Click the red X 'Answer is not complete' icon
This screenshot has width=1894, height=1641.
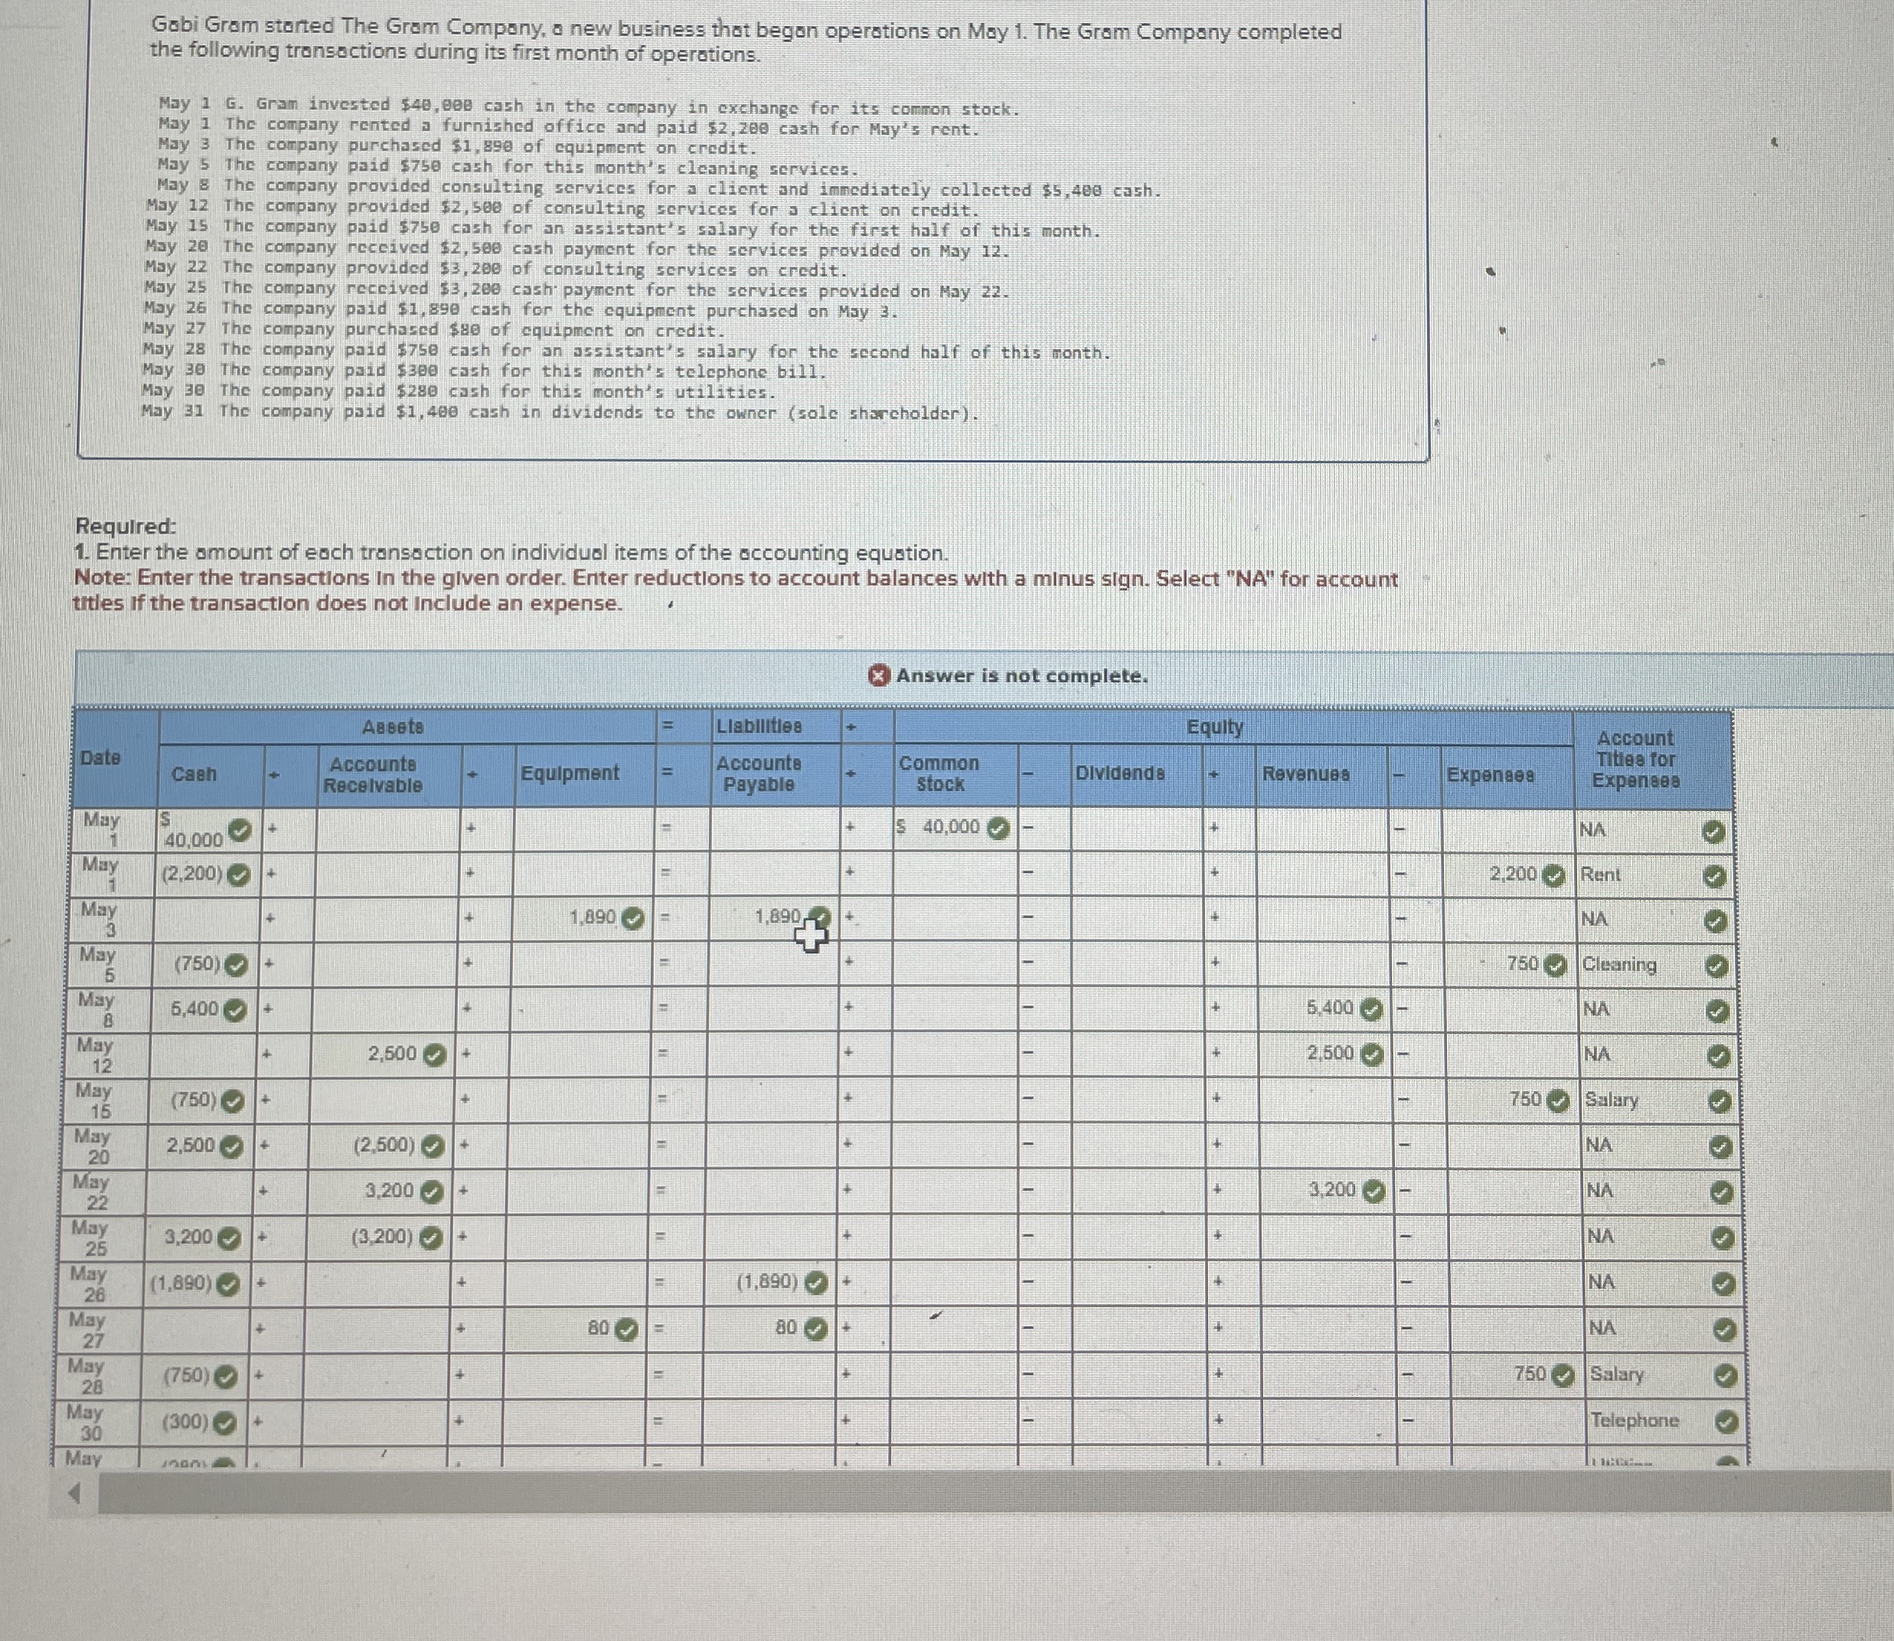pos(878,676)
